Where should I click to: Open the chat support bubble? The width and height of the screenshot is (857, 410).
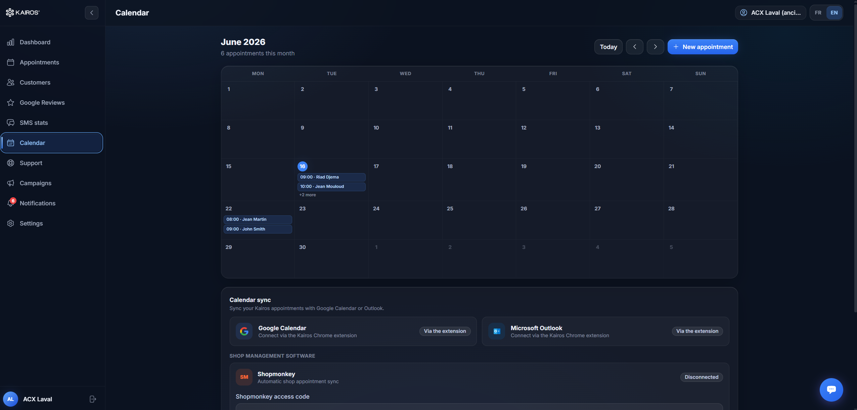831,390
